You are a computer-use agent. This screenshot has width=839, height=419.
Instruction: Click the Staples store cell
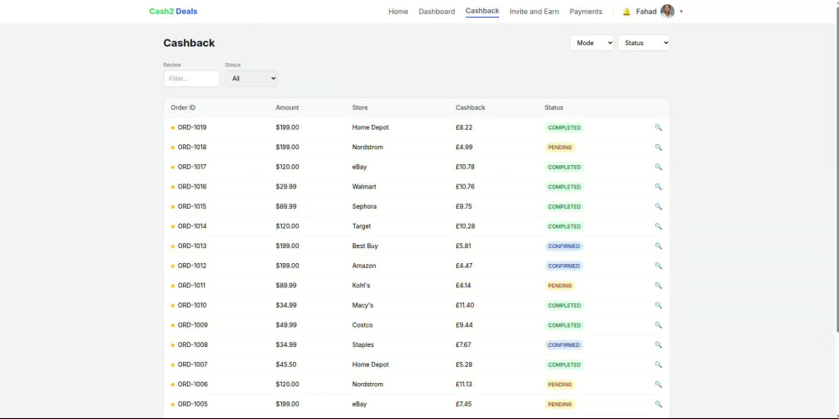[362, 345]
